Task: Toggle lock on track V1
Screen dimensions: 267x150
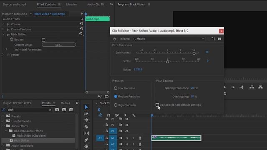Action: [107, 131]
